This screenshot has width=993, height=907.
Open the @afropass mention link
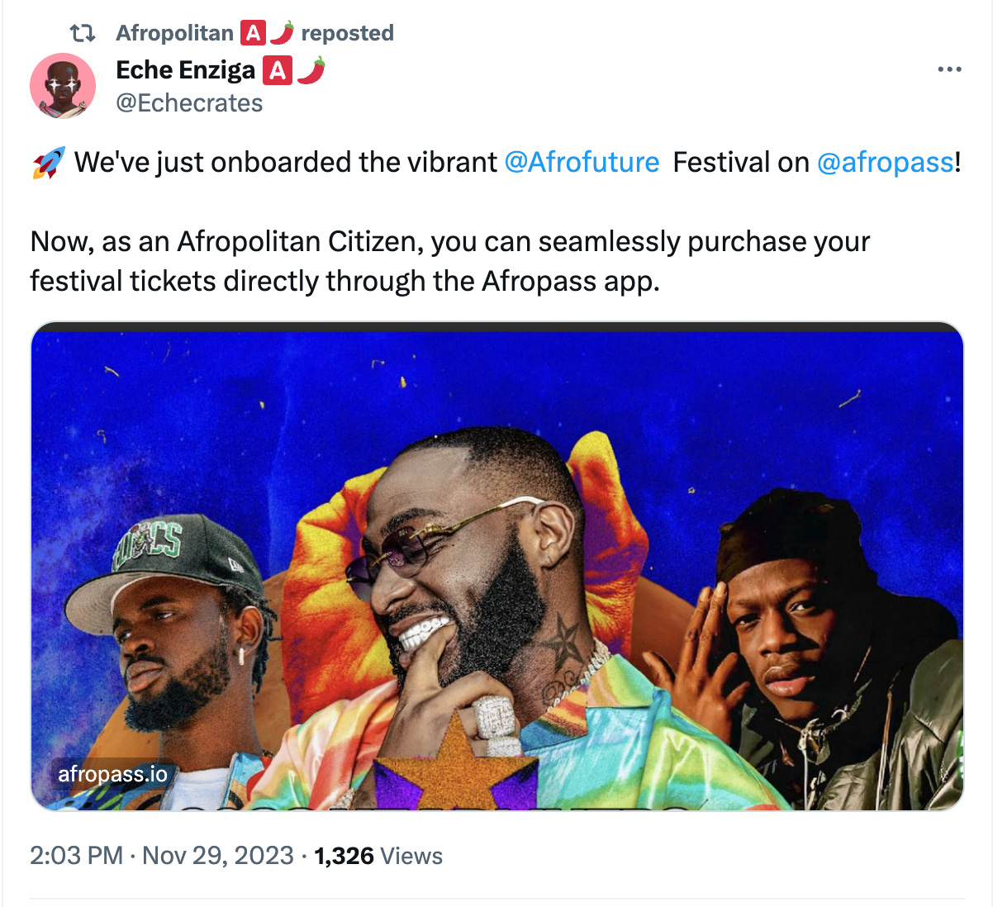click(x=885, y=162)
